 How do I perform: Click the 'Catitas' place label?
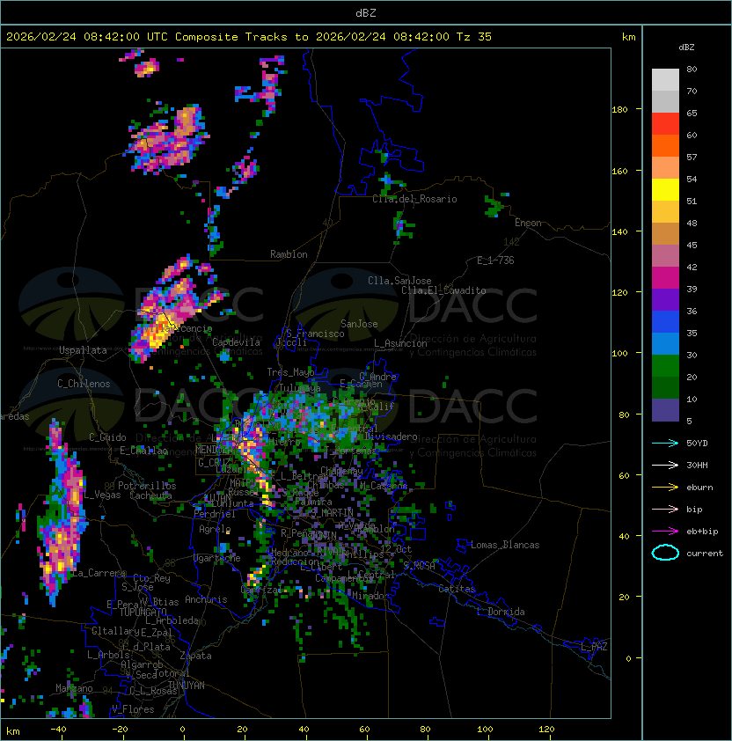pos(457,589)
